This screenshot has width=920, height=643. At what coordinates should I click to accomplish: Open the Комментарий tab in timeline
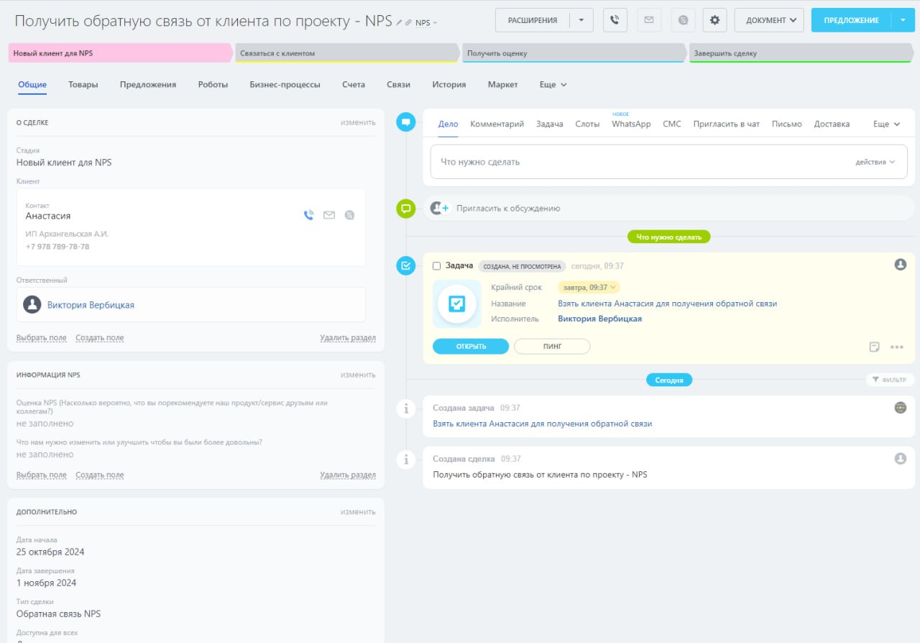[497, 124]
